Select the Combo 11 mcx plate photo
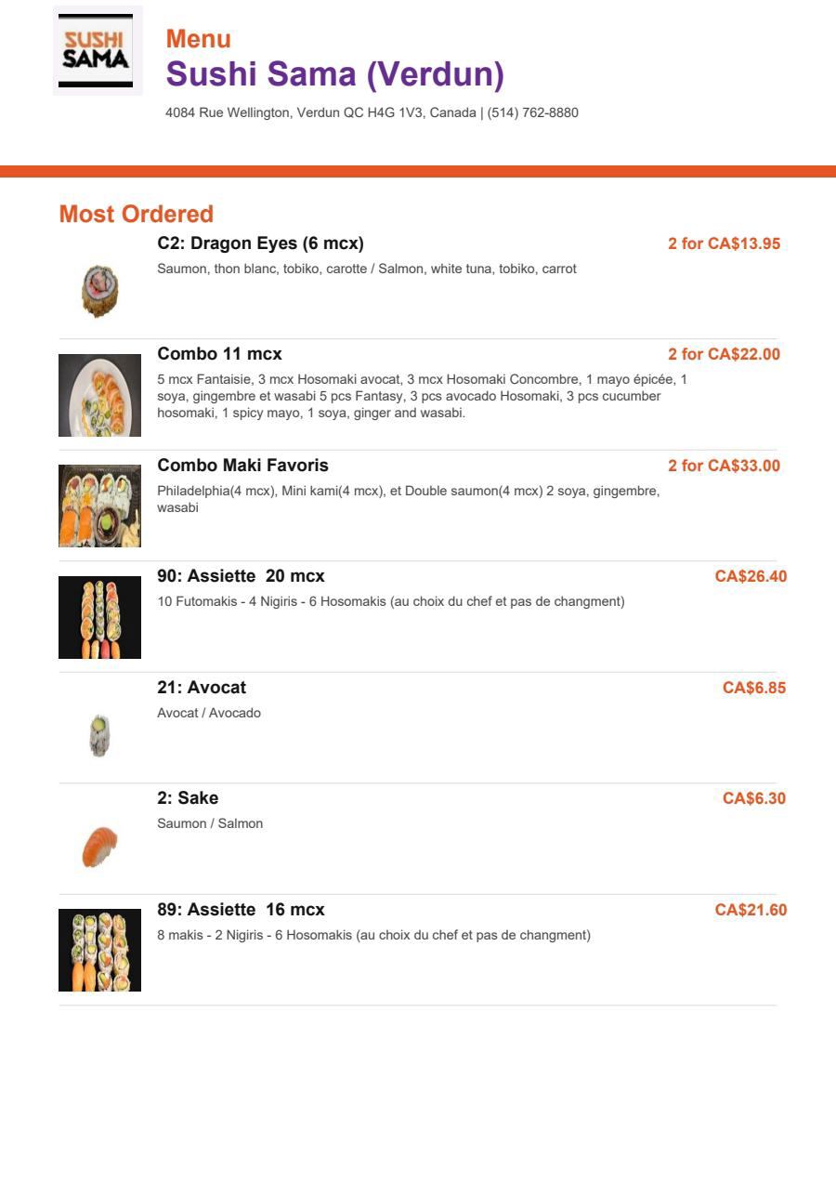This screenshot has width=836, height=1183. click(x=99, y=395)
